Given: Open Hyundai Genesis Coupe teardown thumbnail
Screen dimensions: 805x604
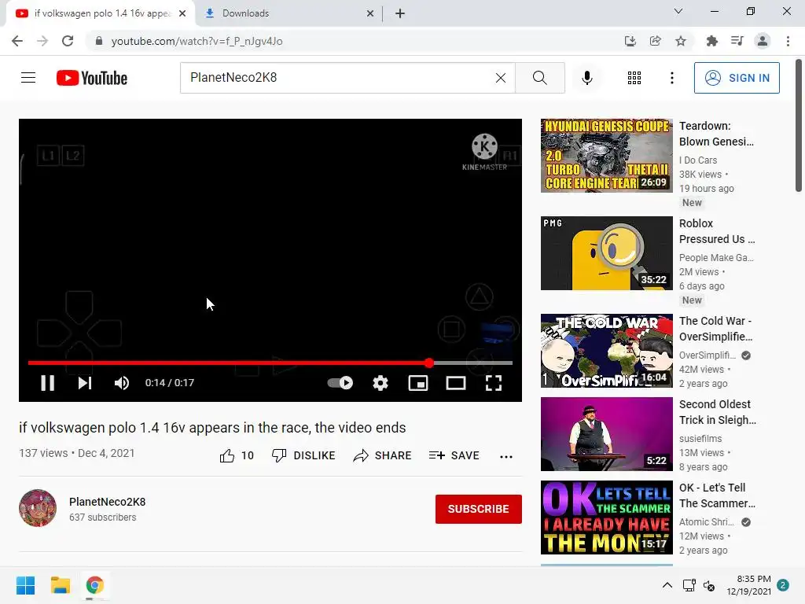Looking at the screenshot, I should [x=606, y=156].
